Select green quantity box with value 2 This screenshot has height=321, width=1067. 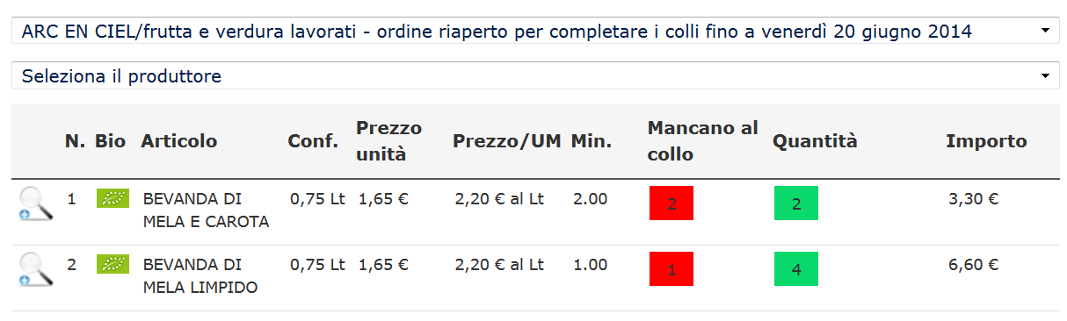[796, 203]
